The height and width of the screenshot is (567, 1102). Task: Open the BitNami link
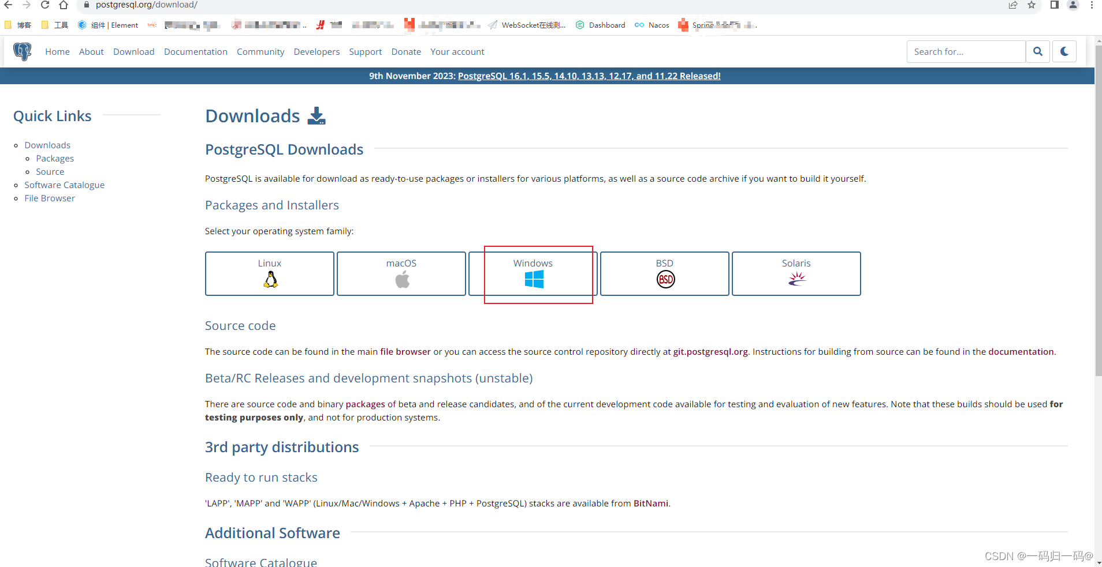point(651,504)
